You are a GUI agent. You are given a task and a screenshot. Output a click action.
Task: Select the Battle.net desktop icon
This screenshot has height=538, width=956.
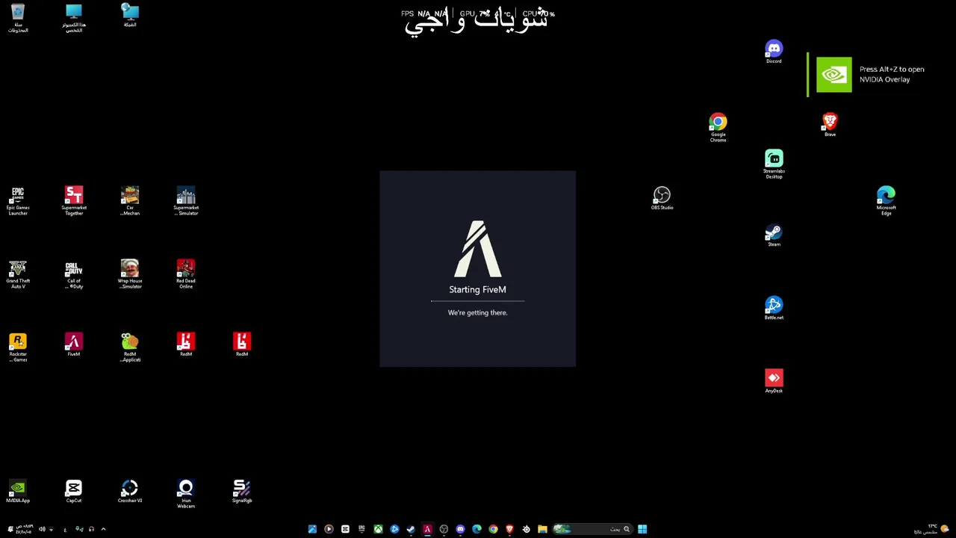[x=774, y=308]
